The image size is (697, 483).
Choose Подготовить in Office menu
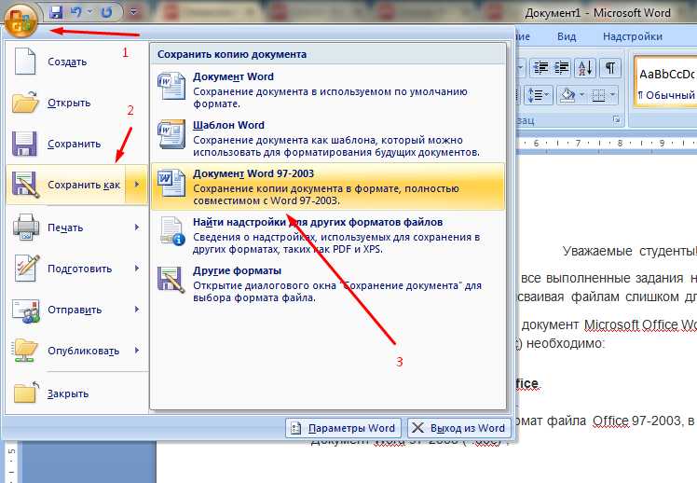point(77,269)
